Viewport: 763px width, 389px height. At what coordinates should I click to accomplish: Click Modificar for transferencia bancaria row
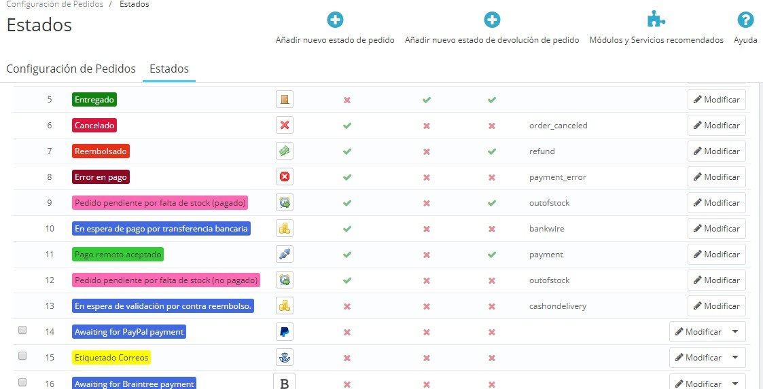click(716, 229)
